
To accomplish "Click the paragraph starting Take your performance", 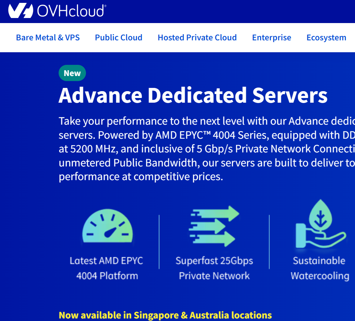I will pyautogui.click(x=207, y=149).
